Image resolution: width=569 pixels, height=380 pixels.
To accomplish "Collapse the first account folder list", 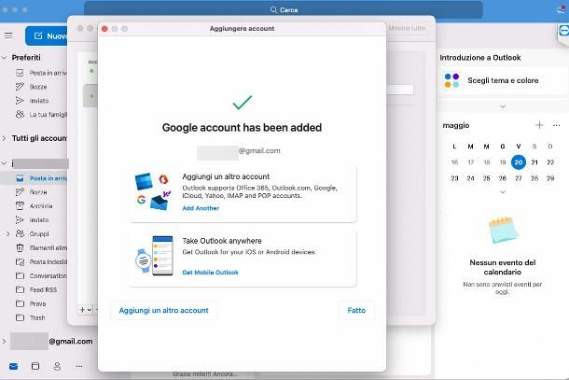I will [4, 163].
